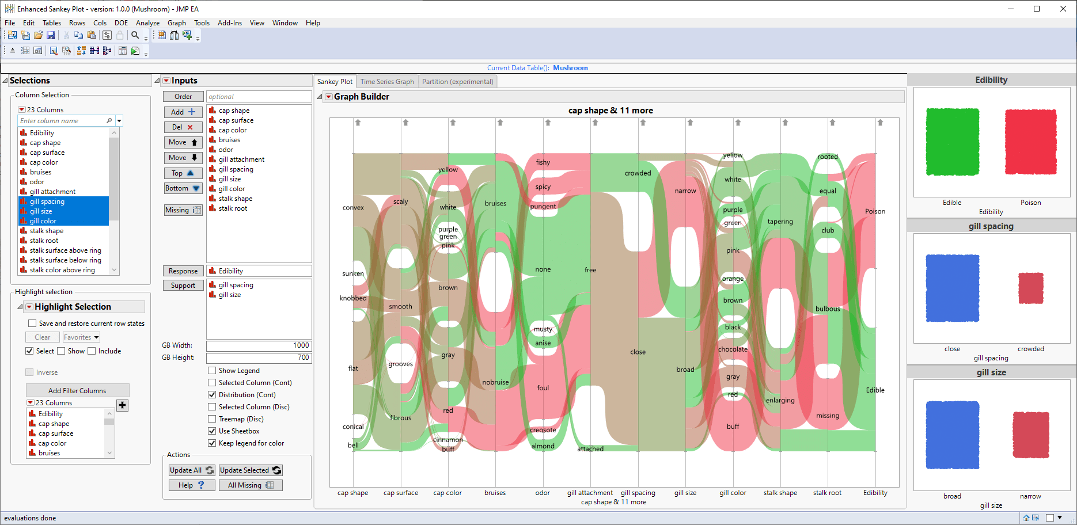Check Save and restore current row states
The width and height of the screenshot is (1077, 525).
(33, 323)
